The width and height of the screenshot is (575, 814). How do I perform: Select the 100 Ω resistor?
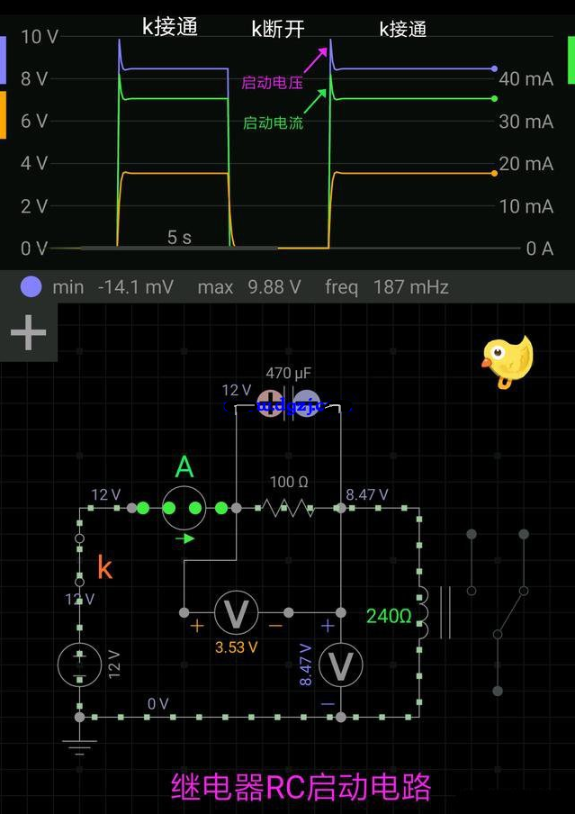[289, 508]
